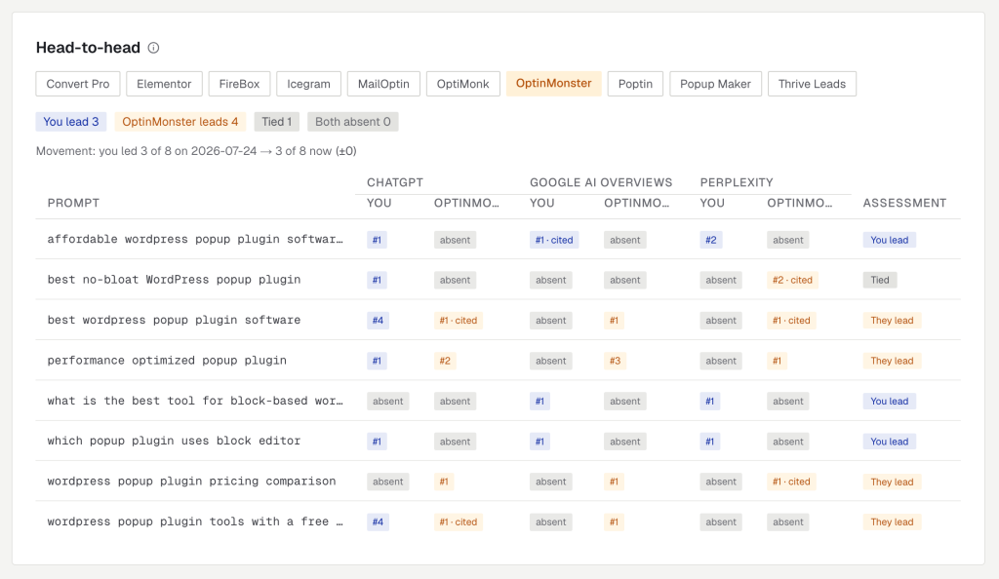Select the OptiMonk competitor tab
Image resolution: width=999 pixels, height=579 pixels.
[462, 84]
